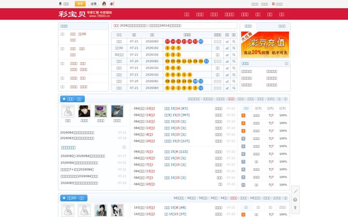
Task: Click the record link reading 15 8 49
Action: (175, 208)
